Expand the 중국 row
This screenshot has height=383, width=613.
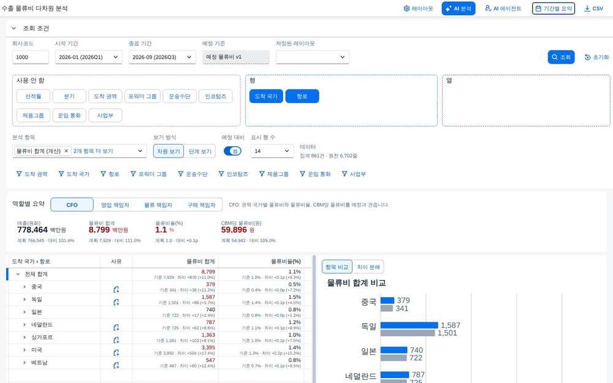25,287
